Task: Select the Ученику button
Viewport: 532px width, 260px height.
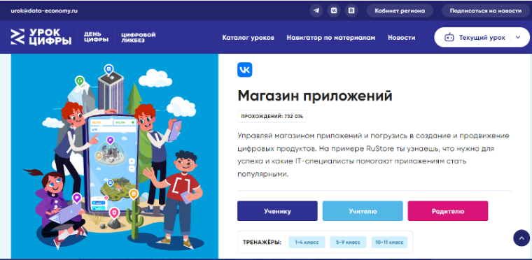Action: click(277, 211)
